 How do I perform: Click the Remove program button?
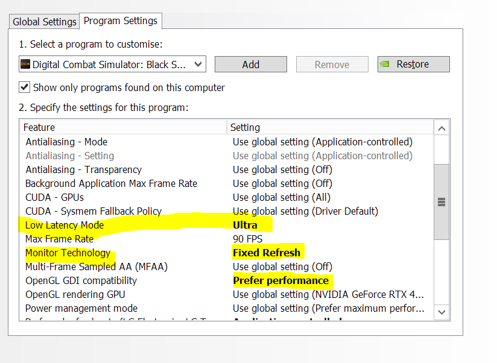coord(332,65)
